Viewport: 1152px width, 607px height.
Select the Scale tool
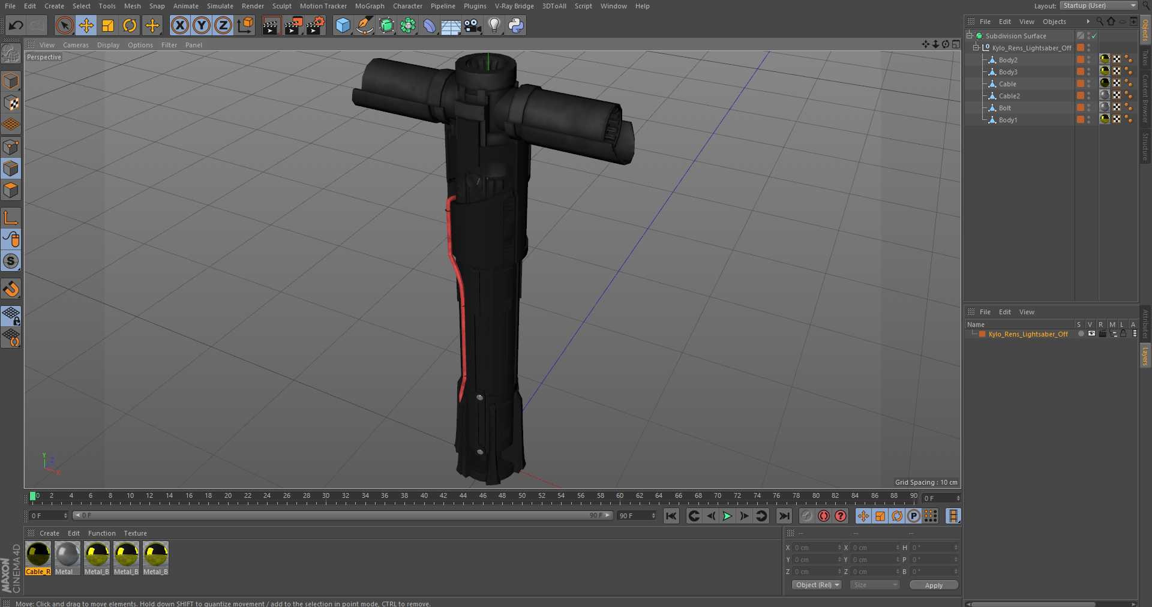(108, 25)
